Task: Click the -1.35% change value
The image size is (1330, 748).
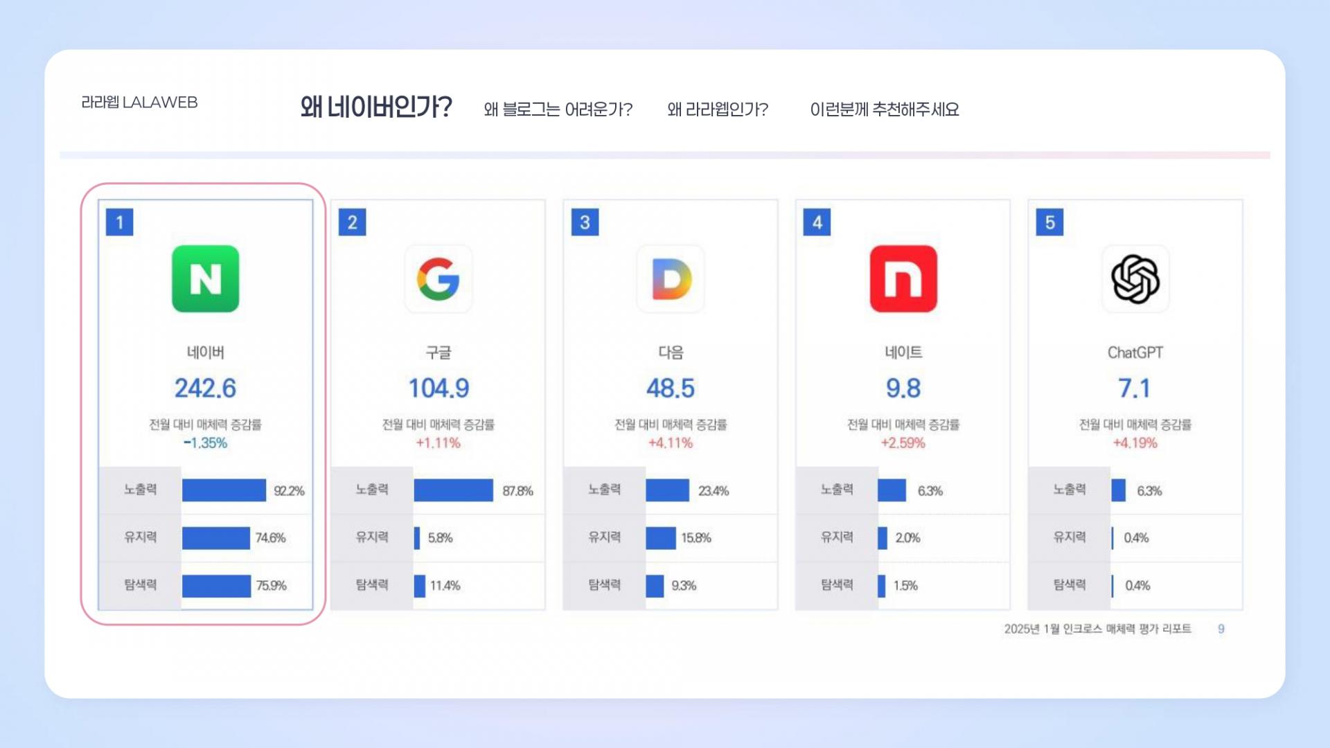Action: [205, 443]
